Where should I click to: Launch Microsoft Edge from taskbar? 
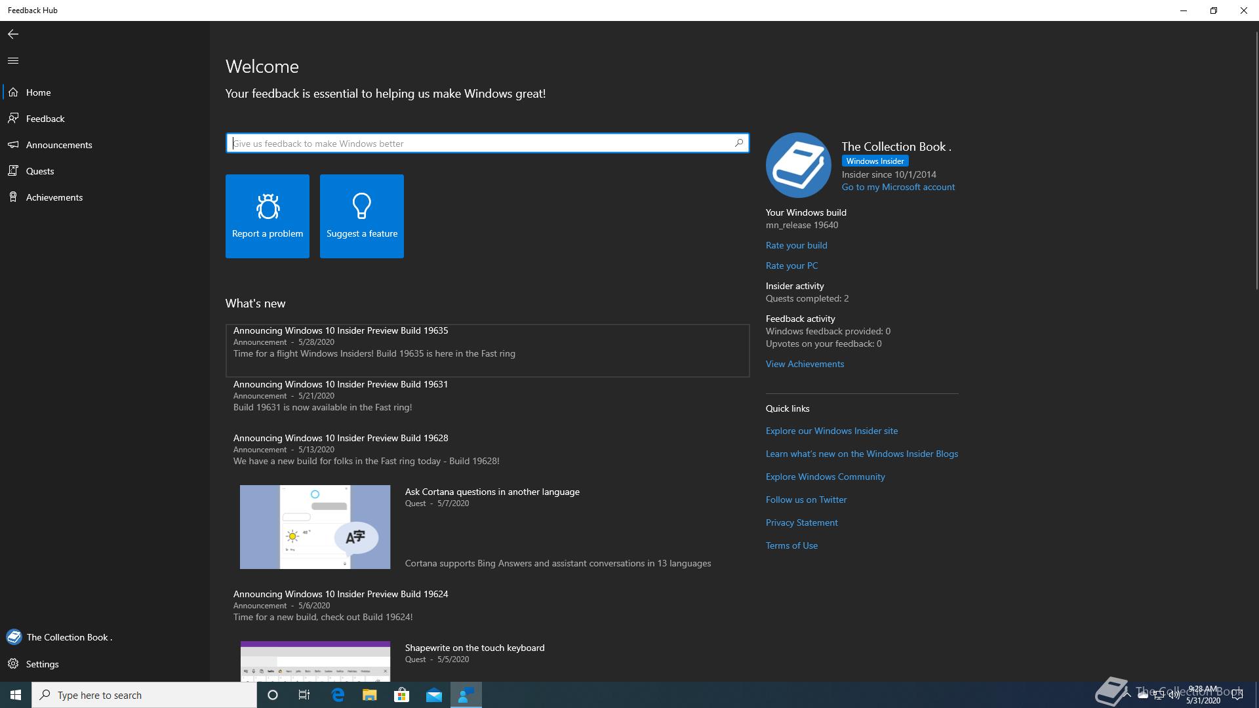tap(338, 695)
